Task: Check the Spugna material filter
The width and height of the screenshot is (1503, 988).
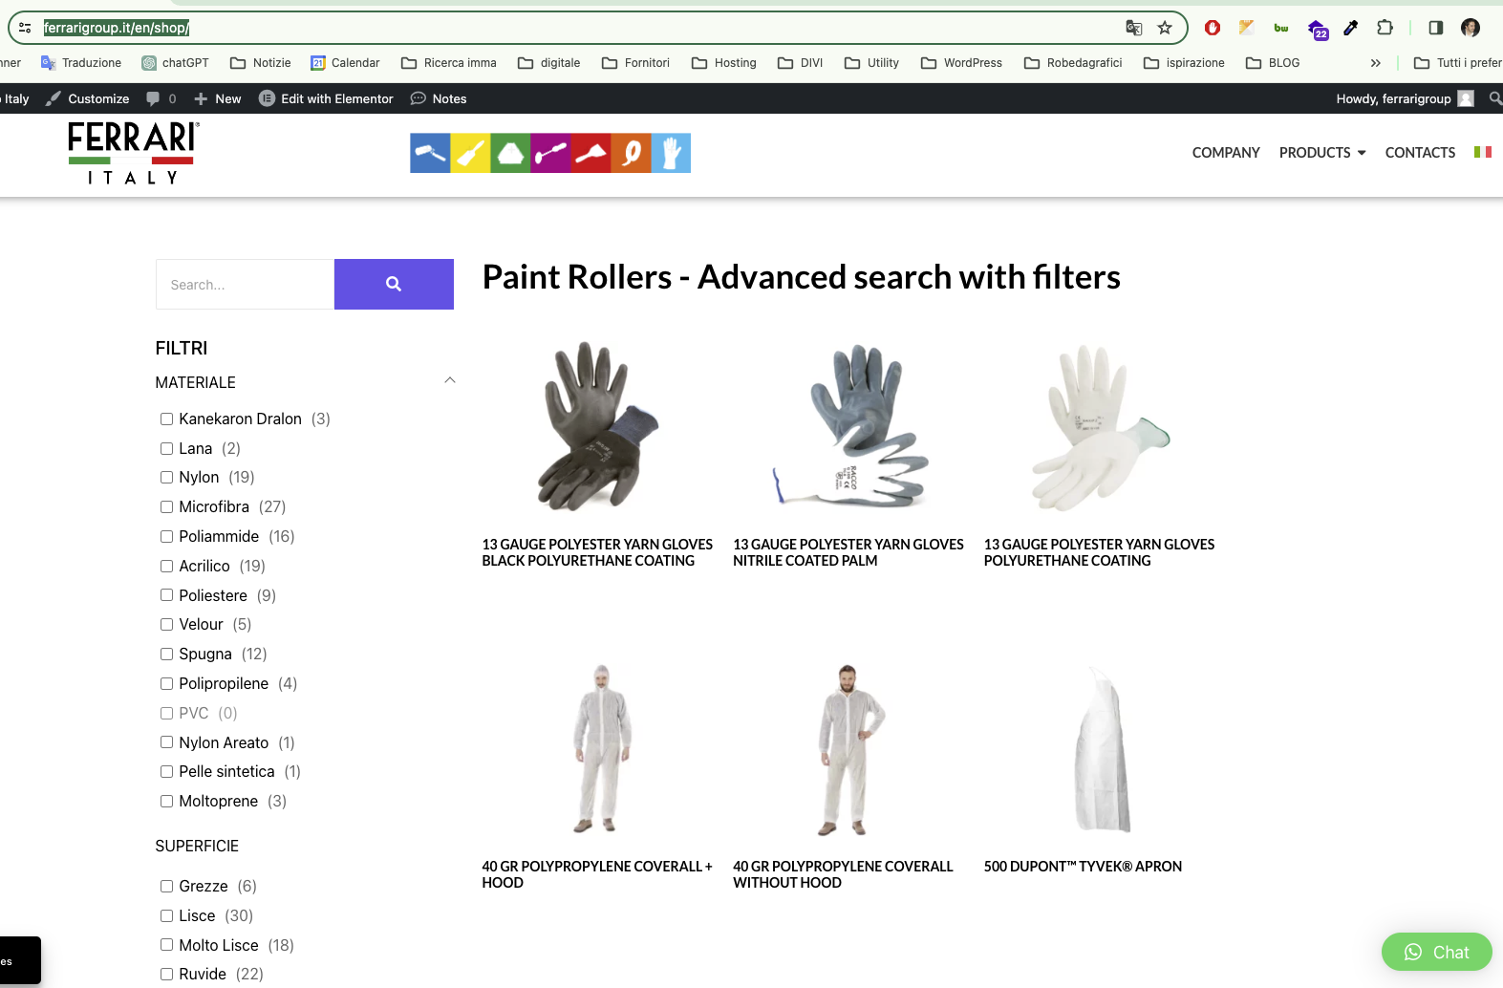Action: [x=166, y=654]
